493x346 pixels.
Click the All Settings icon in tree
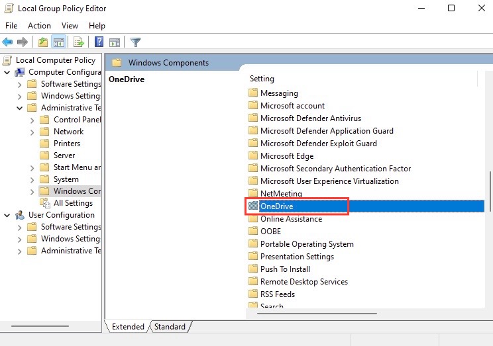point(45,203)
